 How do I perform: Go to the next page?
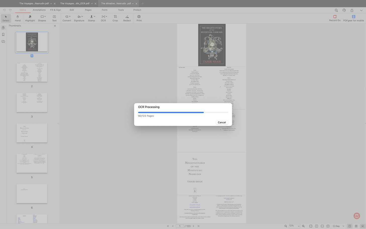[x=193, y=226]
